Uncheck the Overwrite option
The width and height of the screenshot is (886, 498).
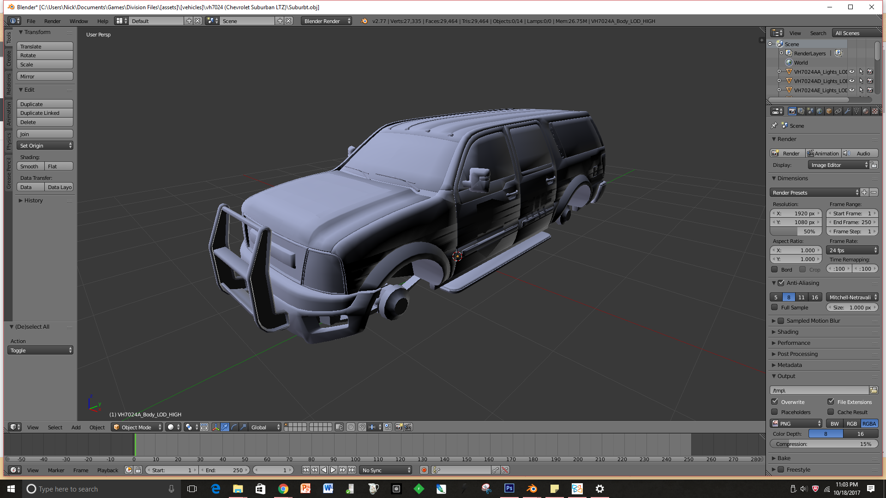click(x=774, y=402)
